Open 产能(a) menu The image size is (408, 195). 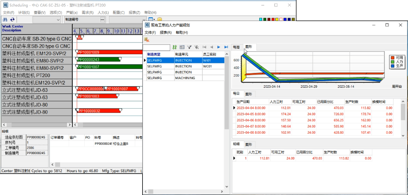pos(72,13)
